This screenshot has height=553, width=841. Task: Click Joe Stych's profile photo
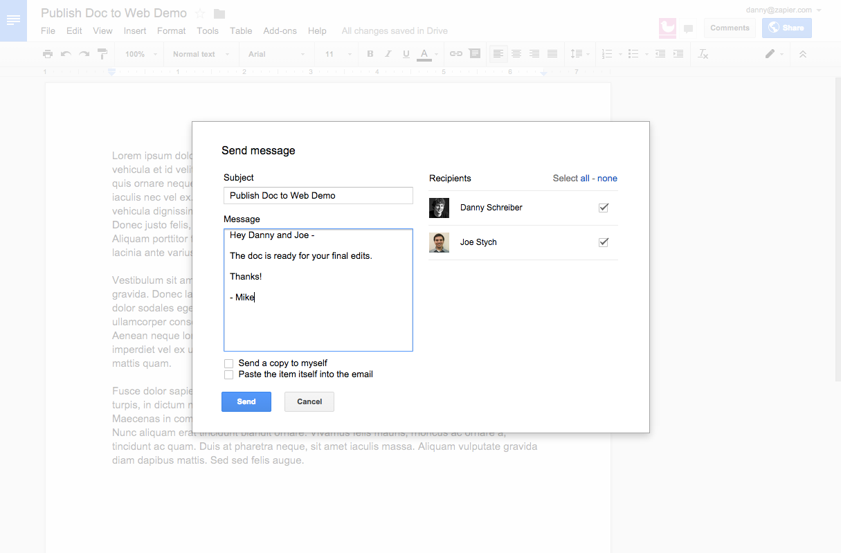pos(439,242)
